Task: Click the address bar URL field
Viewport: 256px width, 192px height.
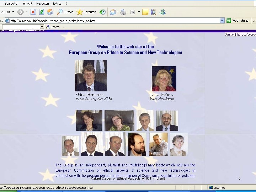Action: [x=115, y=21]
